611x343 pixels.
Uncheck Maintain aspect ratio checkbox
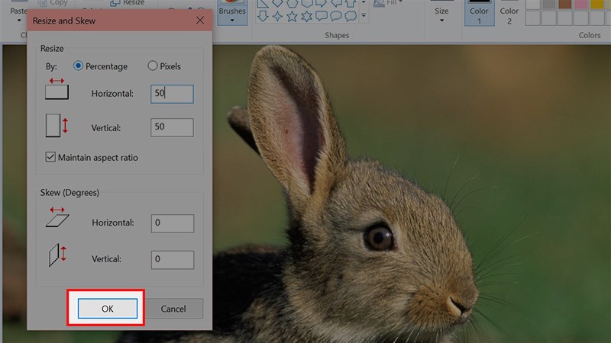51,157
